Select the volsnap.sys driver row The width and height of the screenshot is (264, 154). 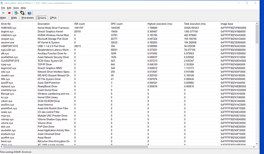[128, 119]
